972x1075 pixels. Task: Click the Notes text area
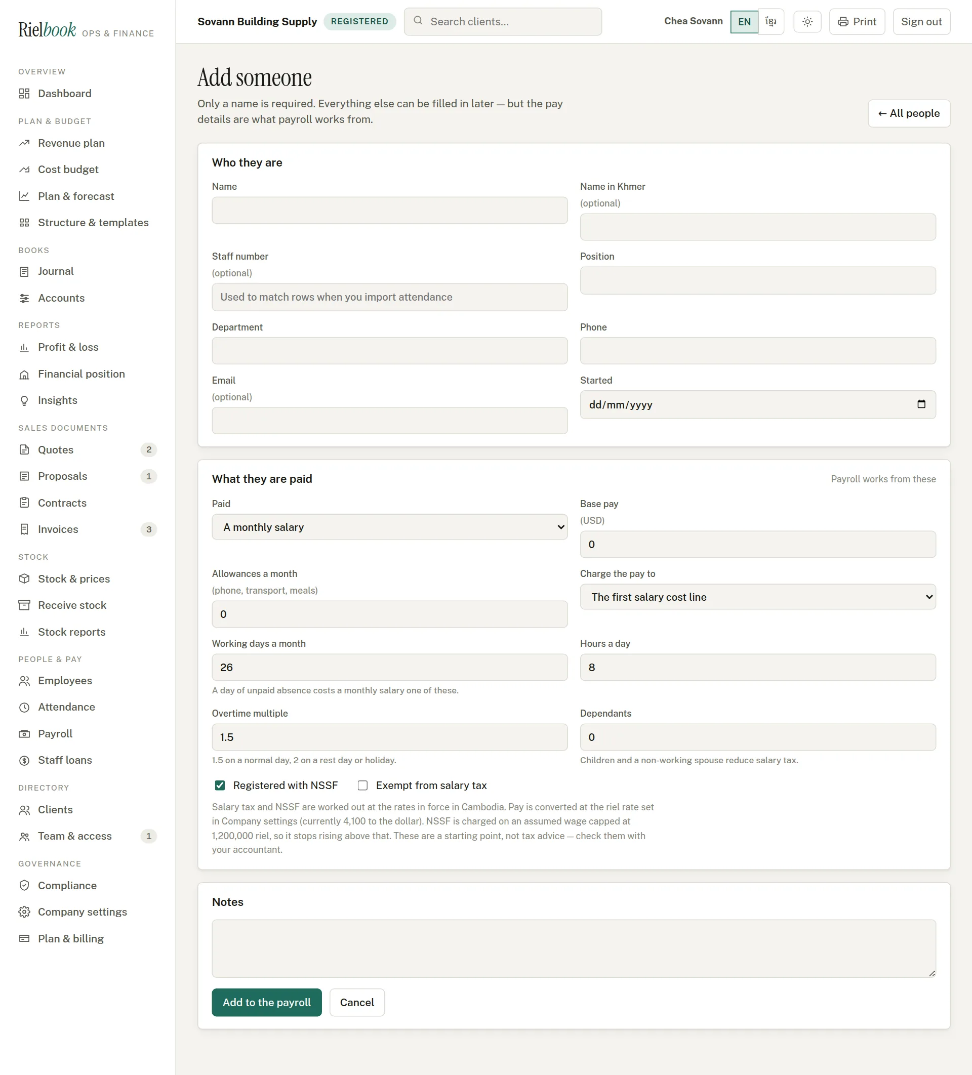click(574, 948)
